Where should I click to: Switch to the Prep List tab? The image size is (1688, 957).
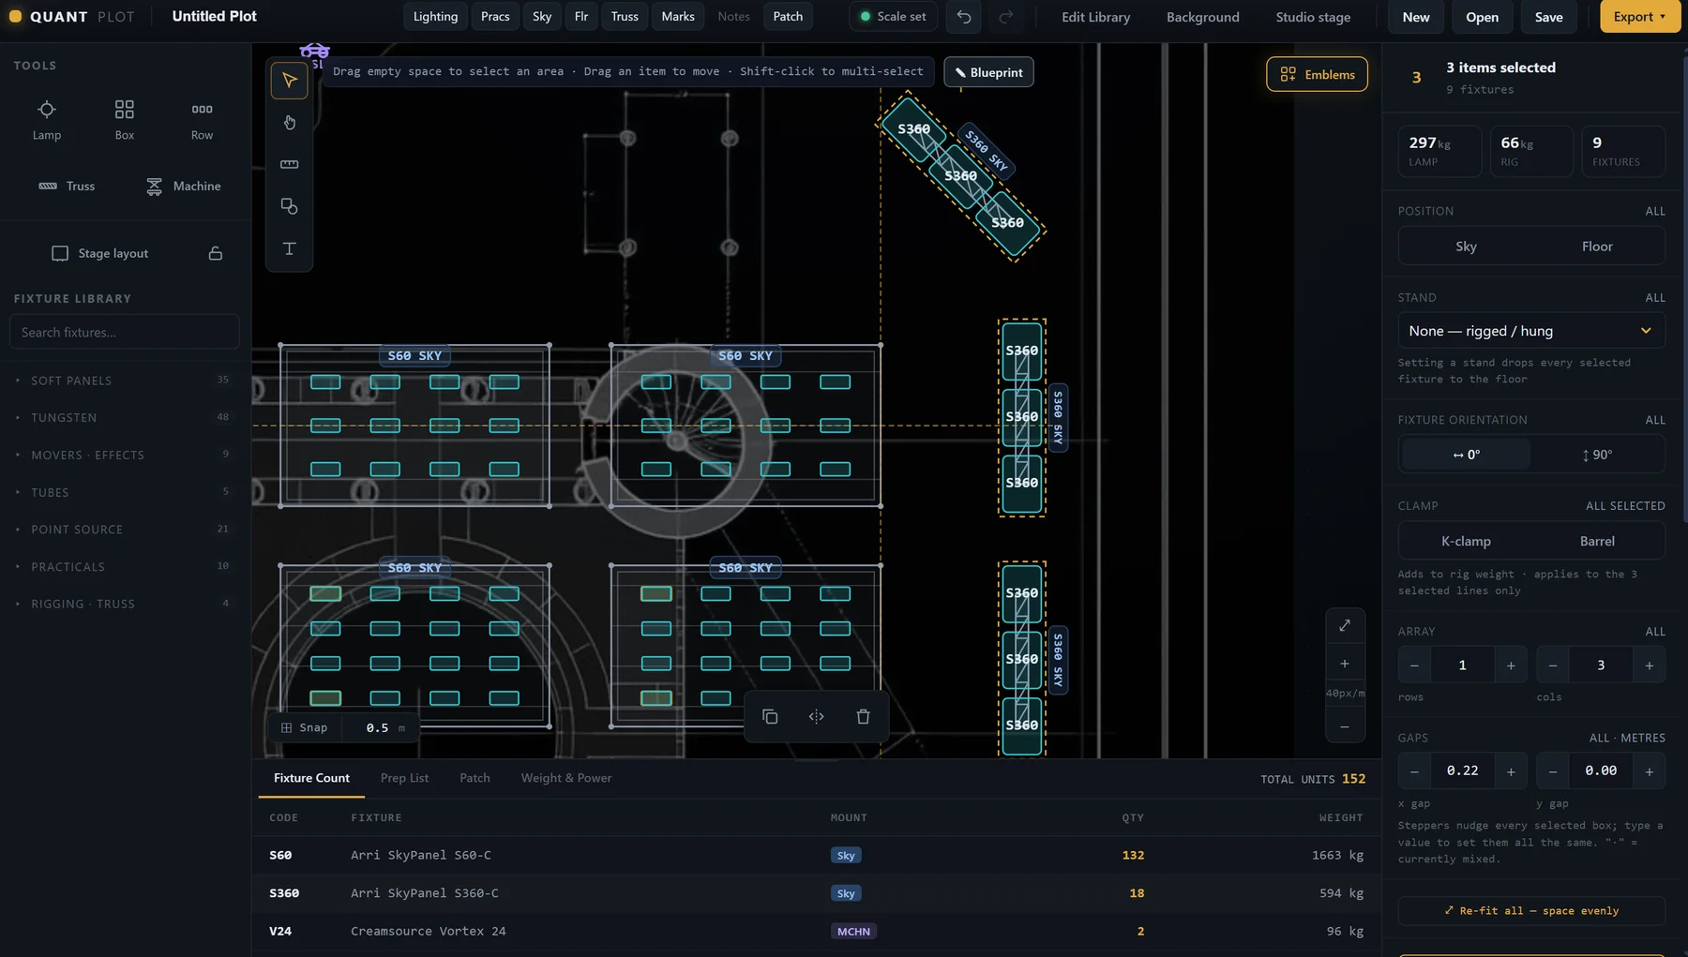(404, 779)
